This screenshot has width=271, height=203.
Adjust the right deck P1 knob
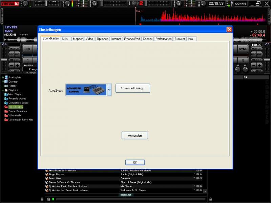[238, 69]
